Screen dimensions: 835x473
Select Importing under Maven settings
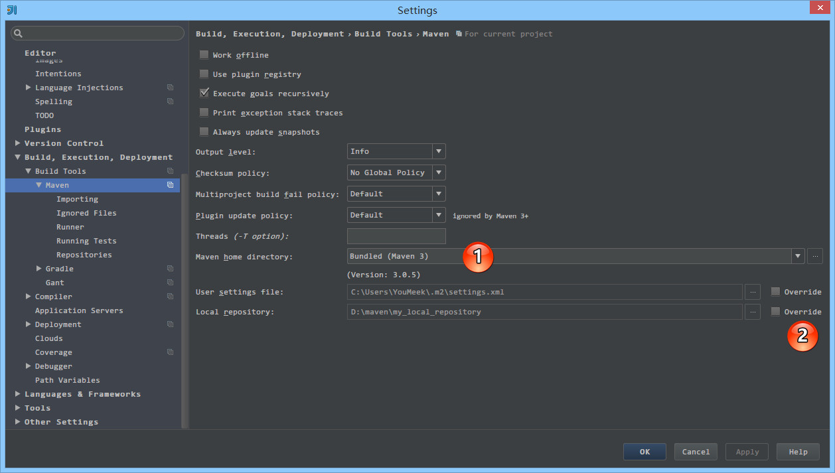(77, 198)
